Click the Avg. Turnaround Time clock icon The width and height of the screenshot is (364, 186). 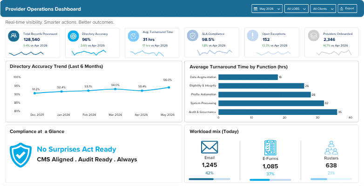pyautogui.click(x=133, y=36)
